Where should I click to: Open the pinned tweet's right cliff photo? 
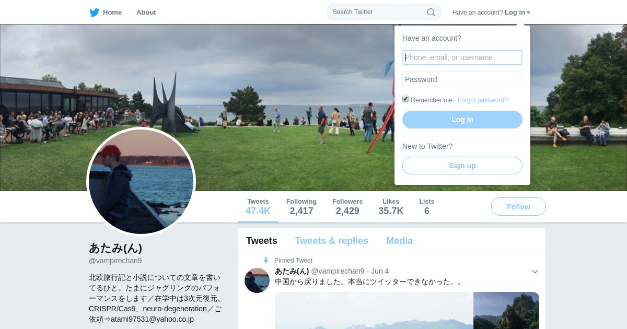tap(506, 311)
